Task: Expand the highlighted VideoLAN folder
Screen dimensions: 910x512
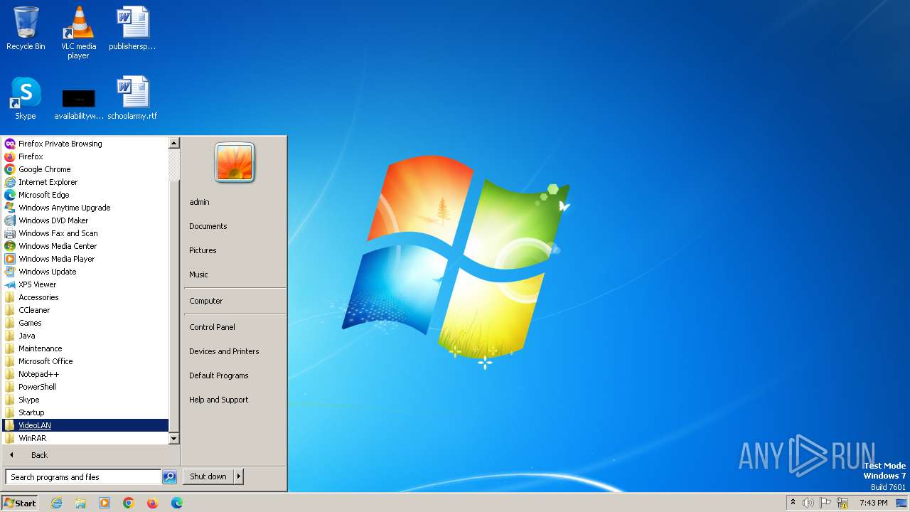Action: pyautogui.click(x=85, y=425)
